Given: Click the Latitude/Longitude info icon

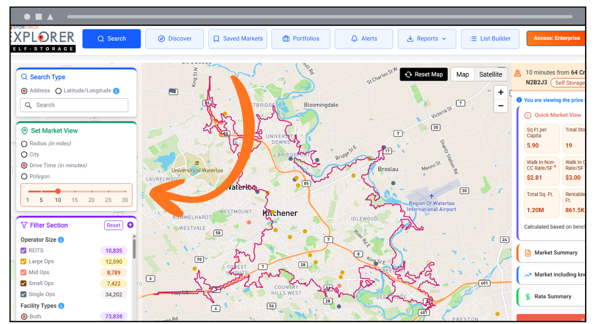Looking at the screenshot, I should point(116,91).
